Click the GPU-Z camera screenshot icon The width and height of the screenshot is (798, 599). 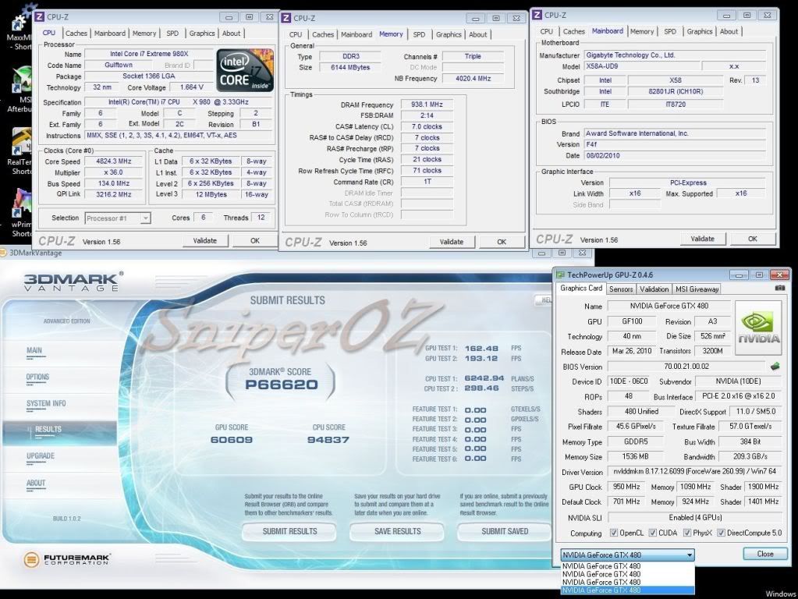click(779, 289)
